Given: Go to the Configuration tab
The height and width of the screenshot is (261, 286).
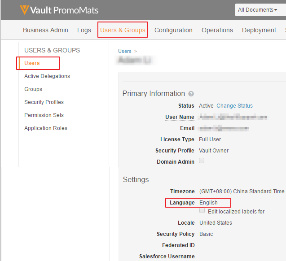Looking at the screenshot, I should coord(173,30).
